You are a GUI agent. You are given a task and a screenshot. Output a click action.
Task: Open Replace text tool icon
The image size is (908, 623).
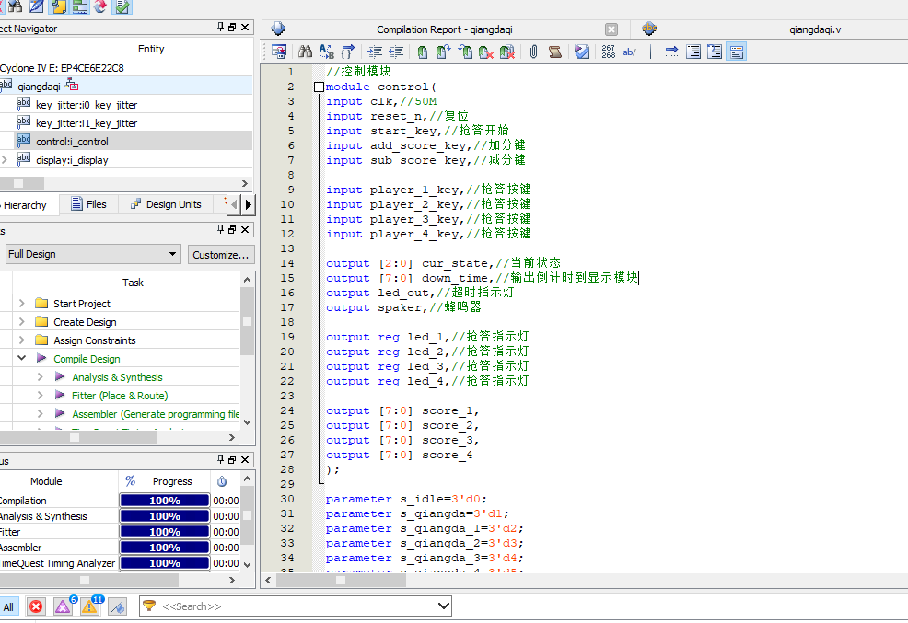coord(327,52)
